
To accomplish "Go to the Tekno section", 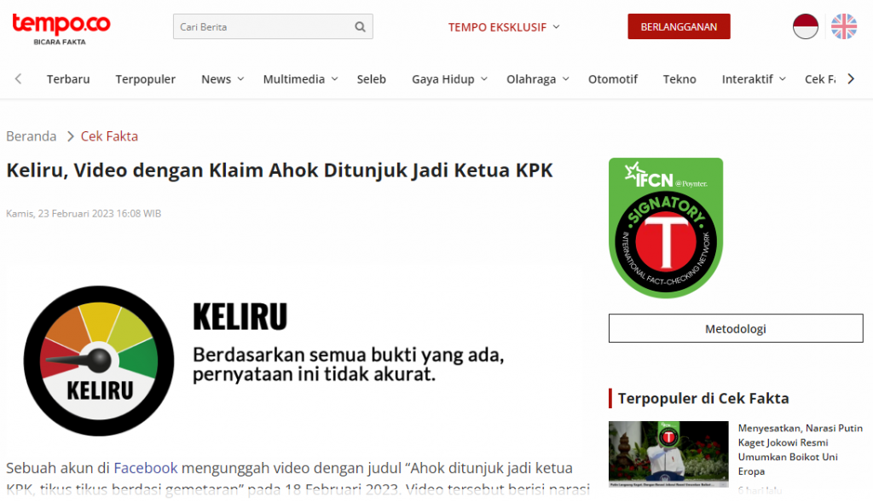I will pos(679,79).
